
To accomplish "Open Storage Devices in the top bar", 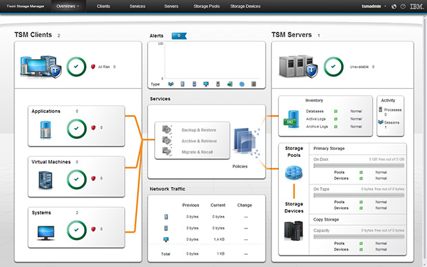I will click(245, 6).
